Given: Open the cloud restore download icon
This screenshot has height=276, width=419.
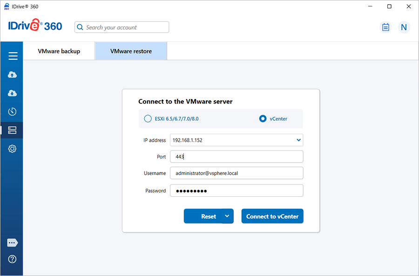Looking at the screenshot, I should [x=13, y=93].
